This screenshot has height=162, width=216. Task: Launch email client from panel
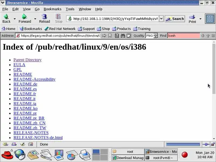tap(33, 155)
